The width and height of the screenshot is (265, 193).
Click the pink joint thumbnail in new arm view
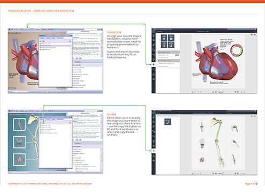click(x=202, y=160)
